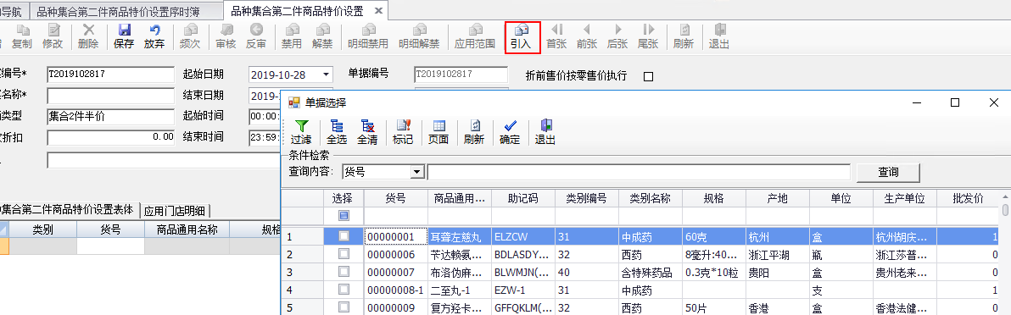The image size is (1011, 315).
Task: Click the 明细解禁 toolbar icon
Action: coord(420,36)
